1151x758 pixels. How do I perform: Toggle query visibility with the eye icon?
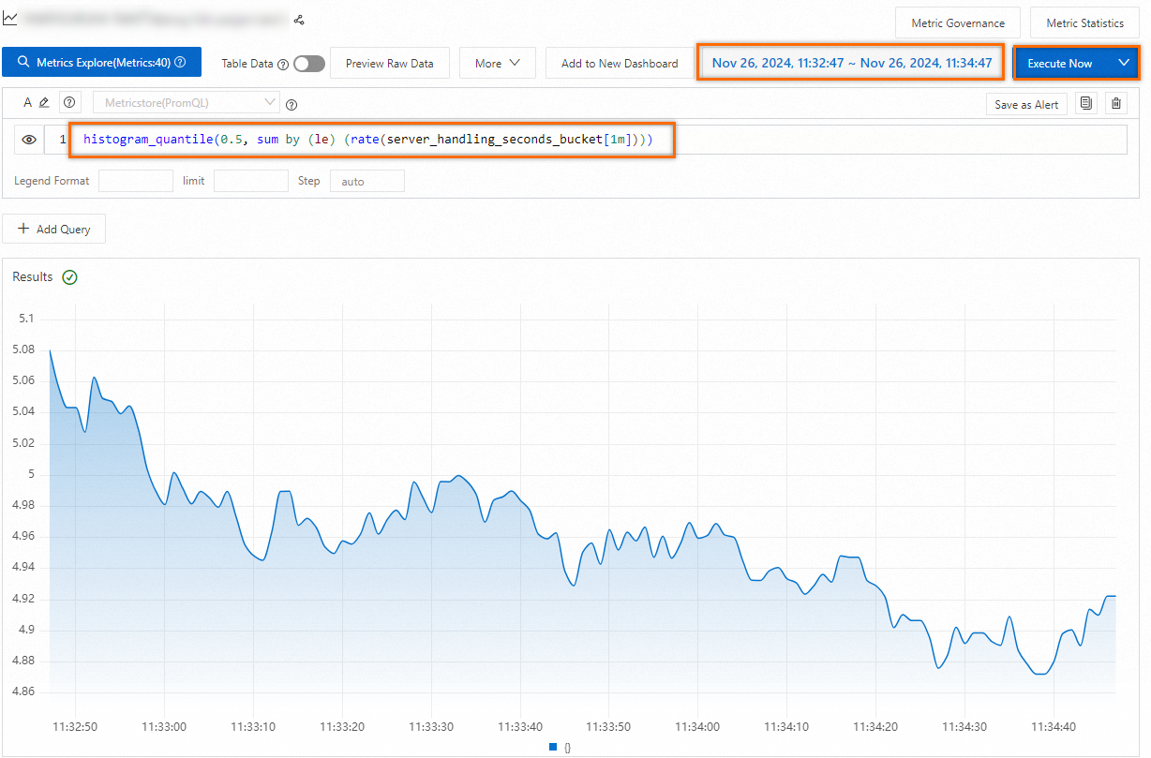pyautogui.click(x=29, y=140)
